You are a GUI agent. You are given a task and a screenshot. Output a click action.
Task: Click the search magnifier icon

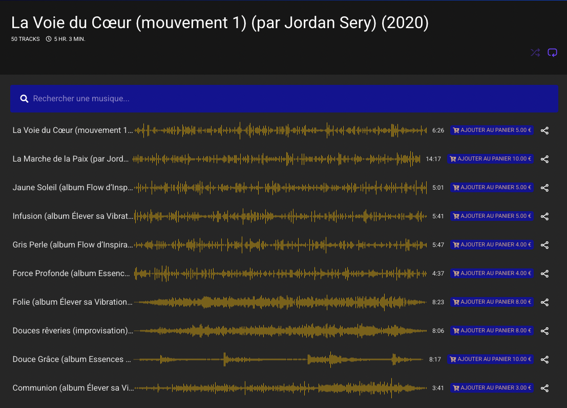point(24,99)
